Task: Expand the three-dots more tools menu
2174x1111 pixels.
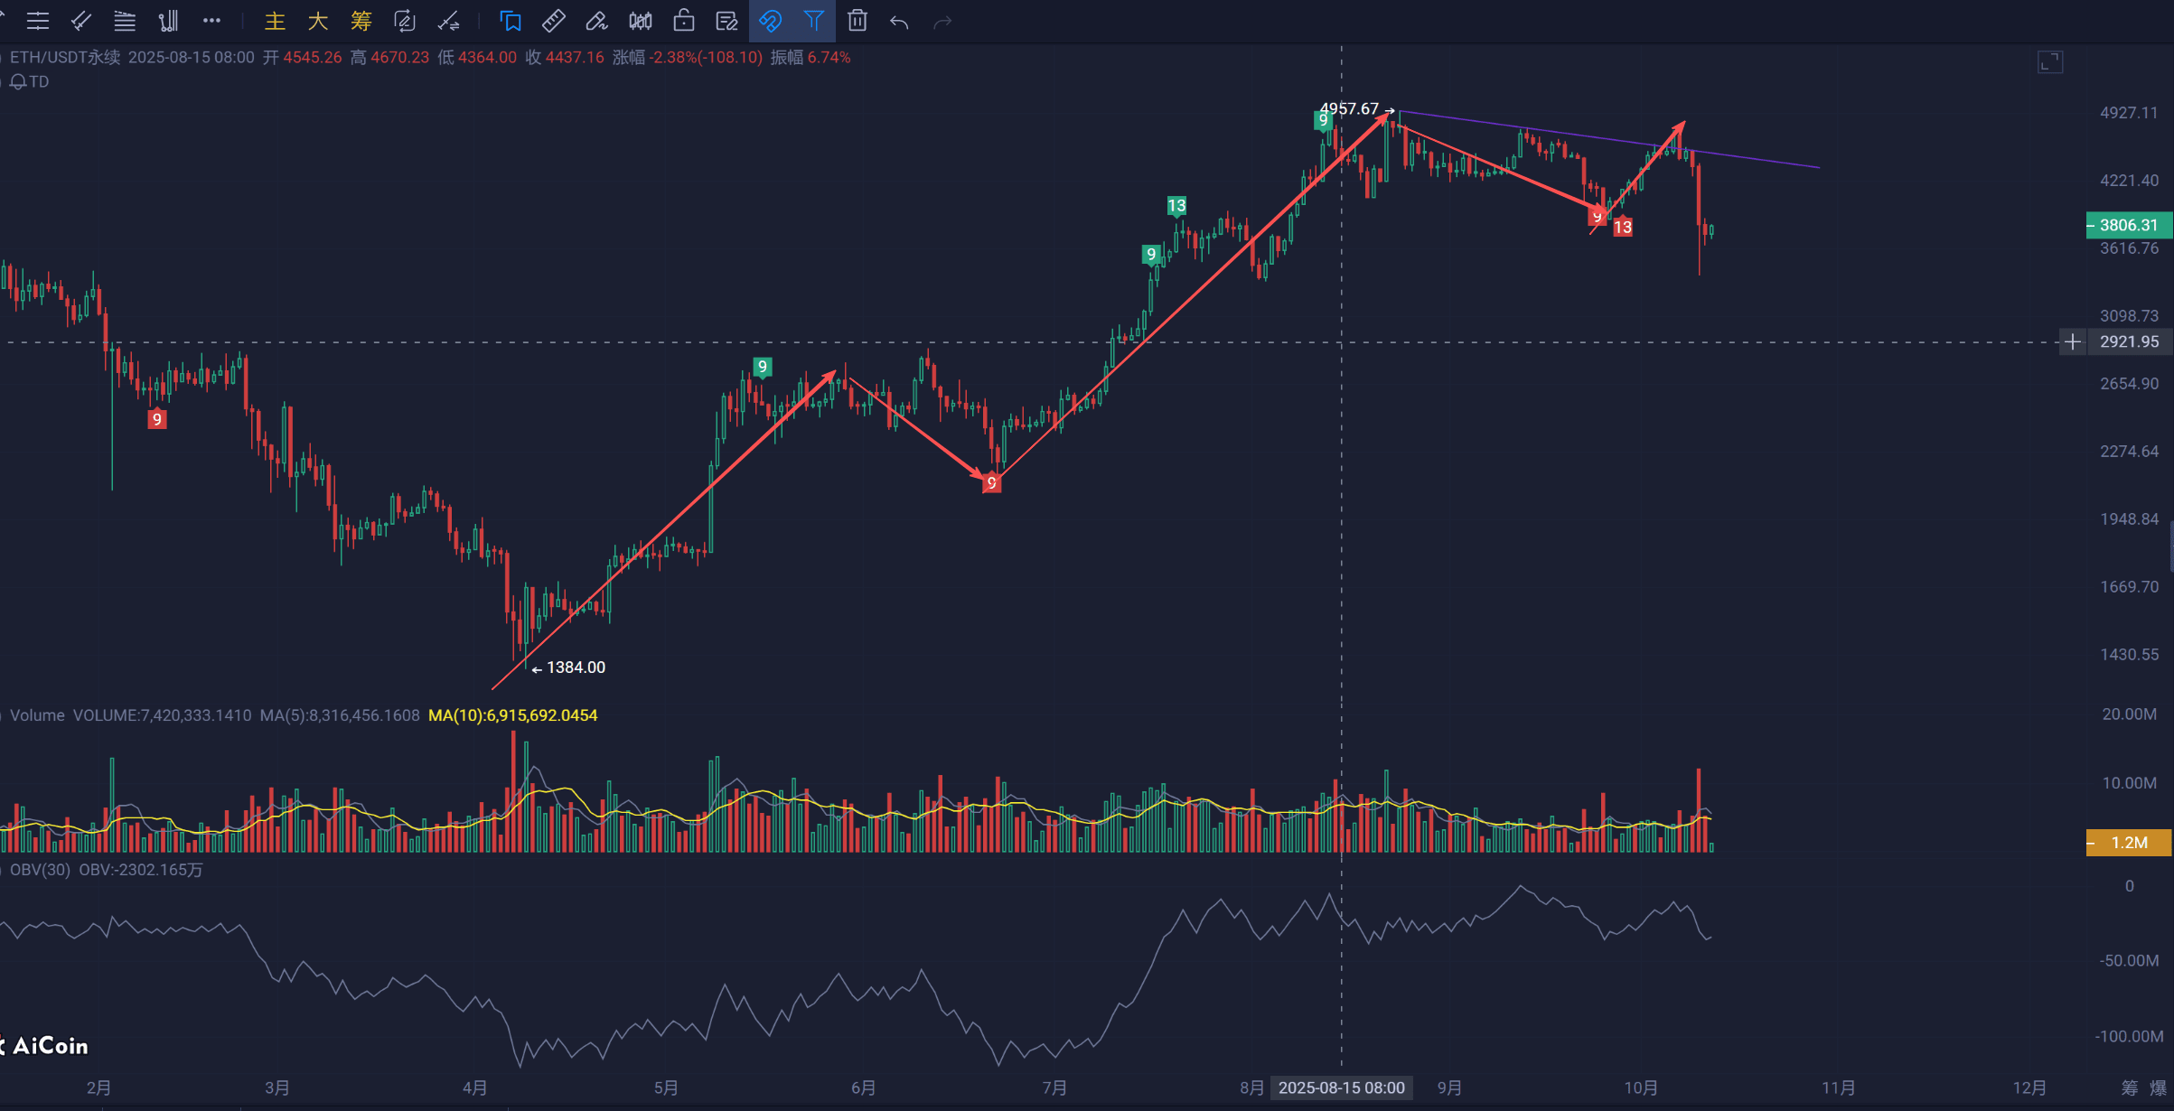Action: click(211, 21)
